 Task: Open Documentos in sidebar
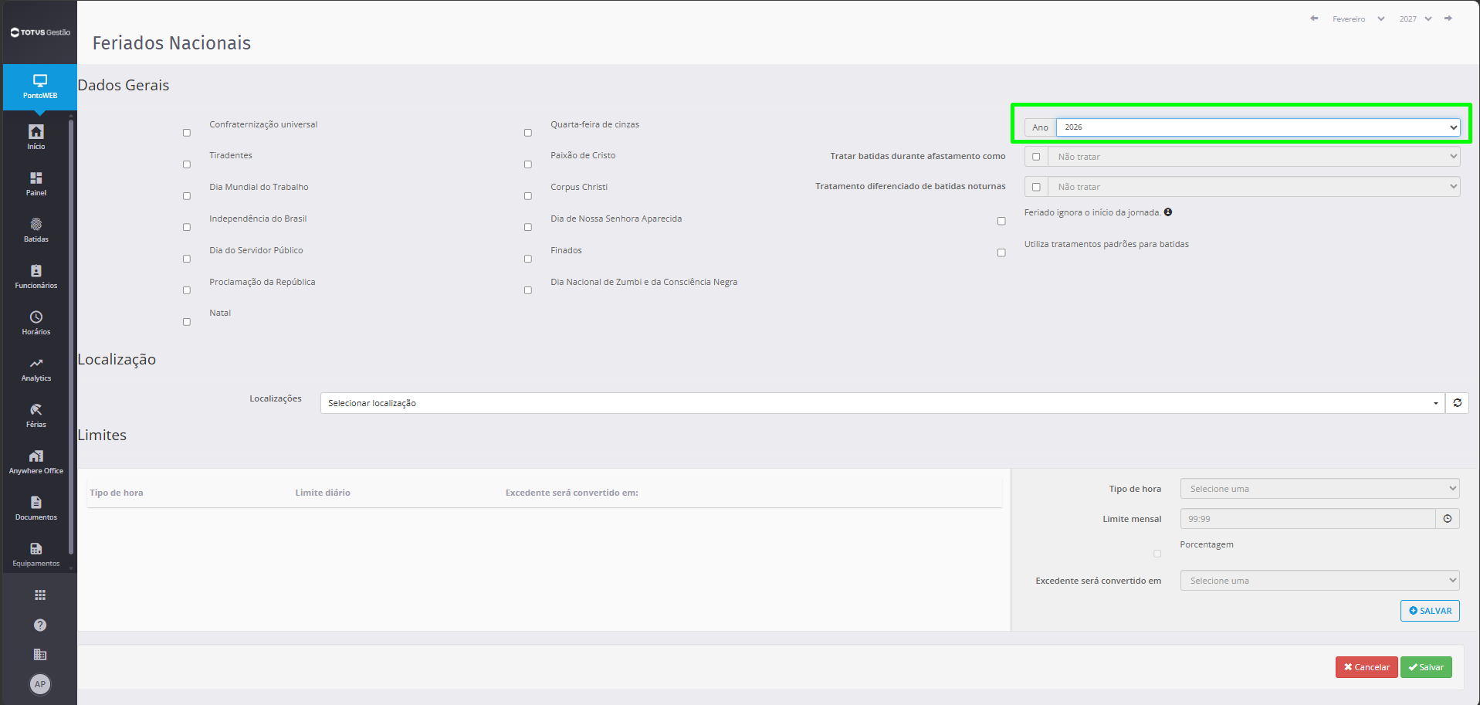(36, 507)
